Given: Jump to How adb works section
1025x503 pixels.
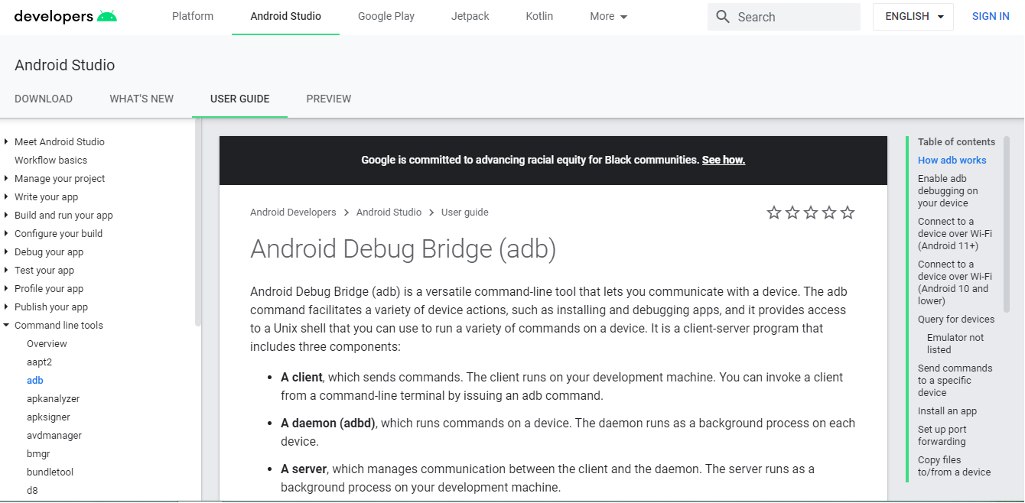Looking at the screenshot, I should tap(952, 160).
